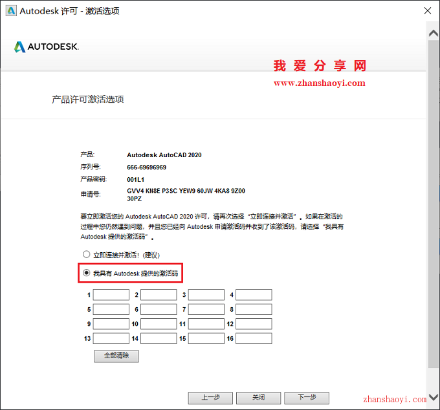Click serial number 666-69696969
The image size is (440, 410).
click(146, 167)
